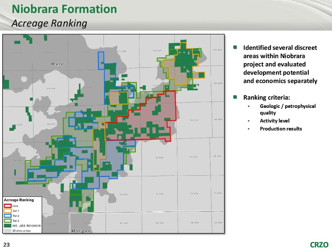Click the 'Morgan' county label on map
The width and height of the screenshot is (332, 249).
[81, 231]
